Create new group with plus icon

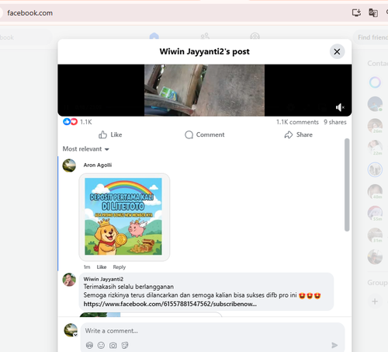pyautogui.click(x=375, y=301)
